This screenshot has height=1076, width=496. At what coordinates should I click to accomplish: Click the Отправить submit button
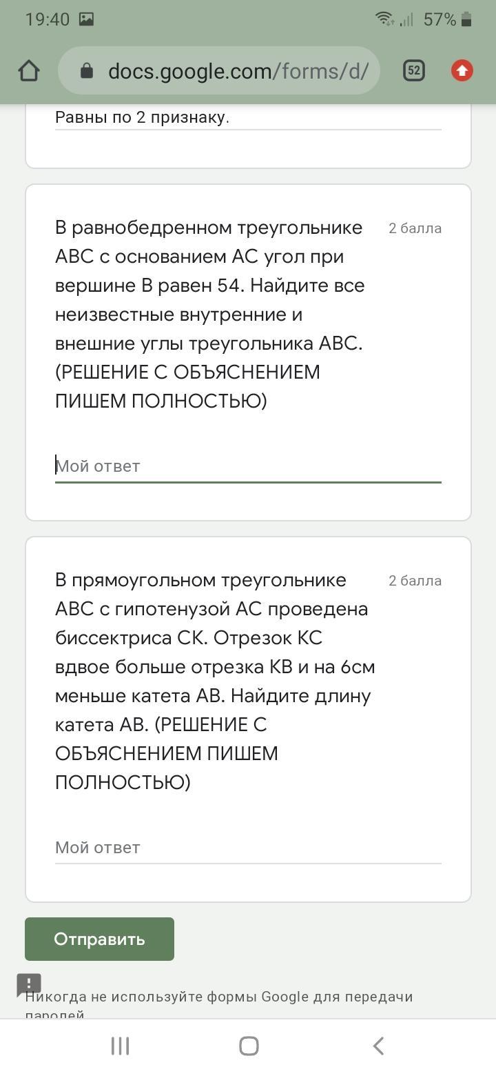tap(99, 939)
